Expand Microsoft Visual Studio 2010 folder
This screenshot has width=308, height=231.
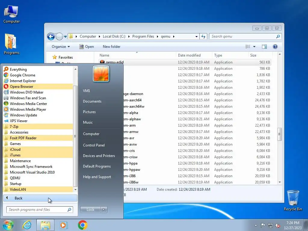coord(38,172)
